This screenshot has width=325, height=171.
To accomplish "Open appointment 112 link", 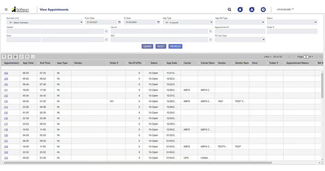I will click(6, 102).
